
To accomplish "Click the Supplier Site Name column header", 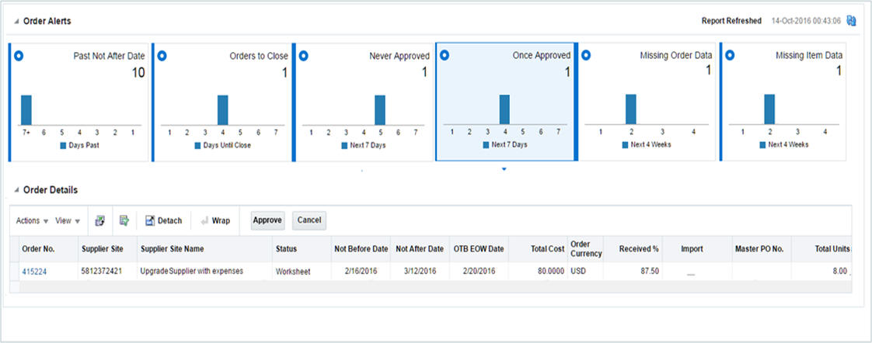I will 204,249.
